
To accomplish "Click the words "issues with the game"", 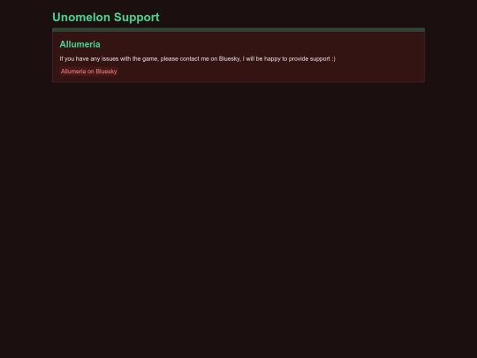I will [130, 58].
